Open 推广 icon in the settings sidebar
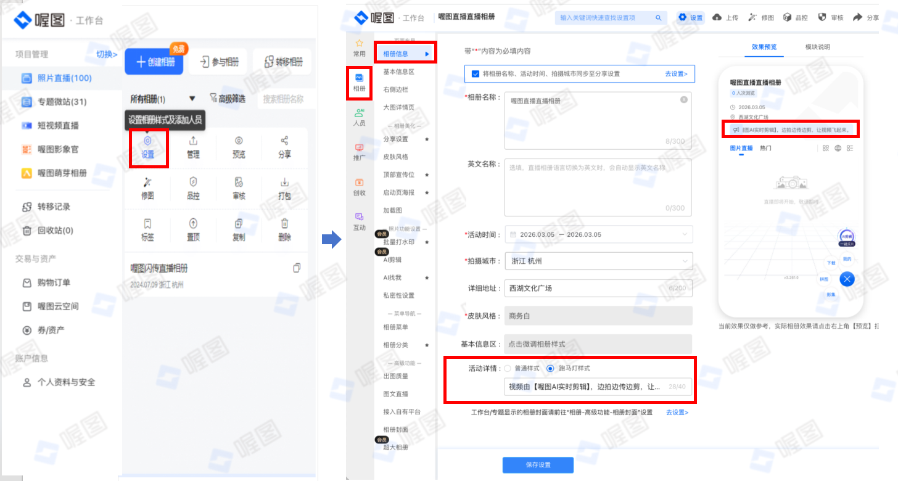This screenshot has width=898, height=481. (x=359, y=148)
